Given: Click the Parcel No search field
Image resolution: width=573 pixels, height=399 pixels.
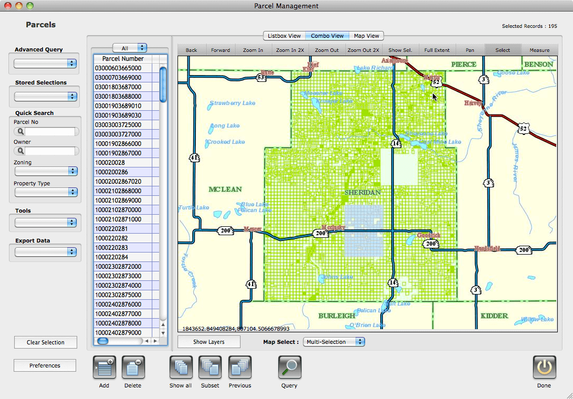Looking at the screenshot, I should coord(50,132).
